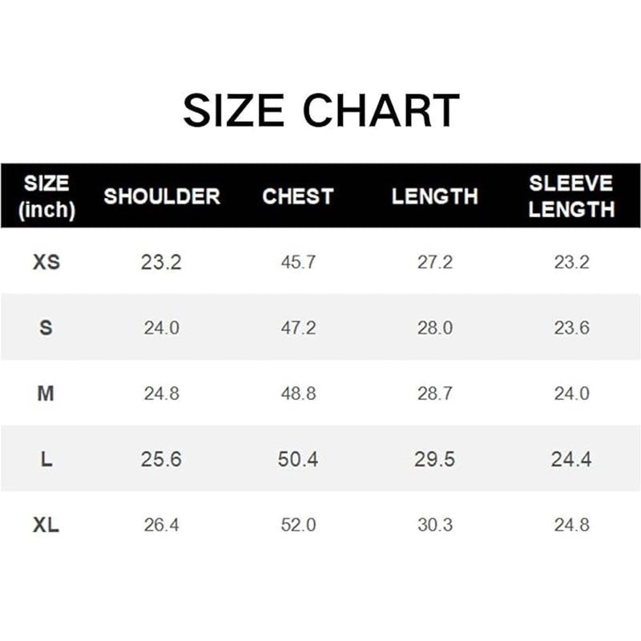Select the XL length value 30.3

tap(435, 525)
